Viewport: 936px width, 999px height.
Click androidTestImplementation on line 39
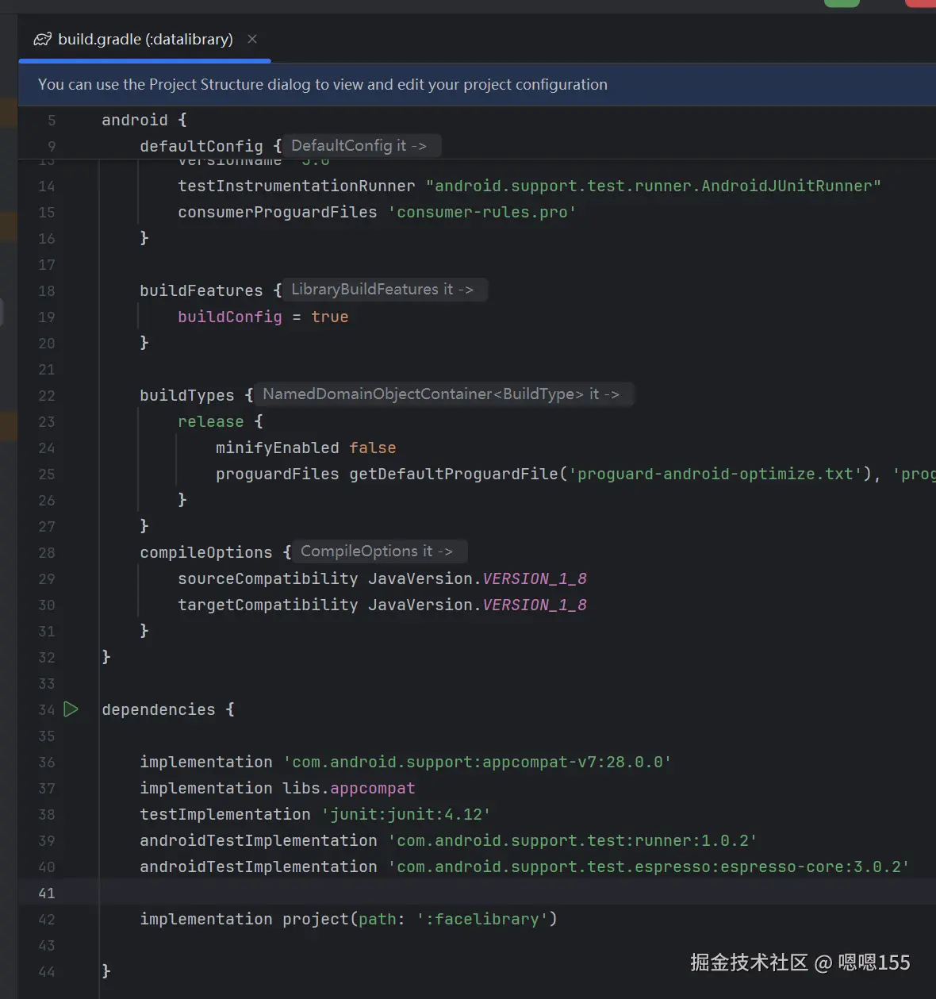coord(259,840)
